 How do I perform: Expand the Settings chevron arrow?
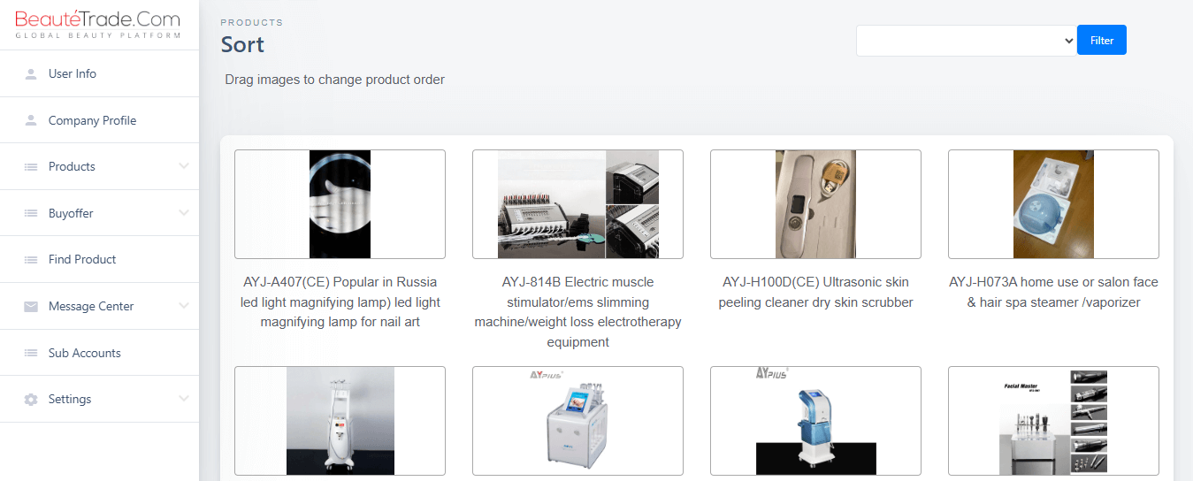tap(184, 399)
